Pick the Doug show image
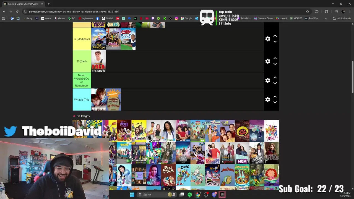The height and width of the screenshot is (199, 354). (x=183, y=175)
